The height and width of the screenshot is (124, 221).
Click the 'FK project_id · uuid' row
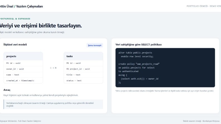pos(83,69)
